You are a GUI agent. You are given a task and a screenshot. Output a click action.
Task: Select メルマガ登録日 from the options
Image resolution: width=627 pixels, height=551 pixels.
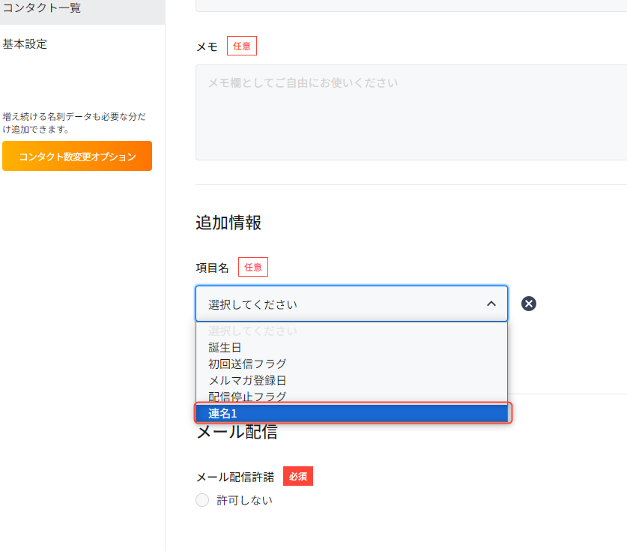(247, 380)
